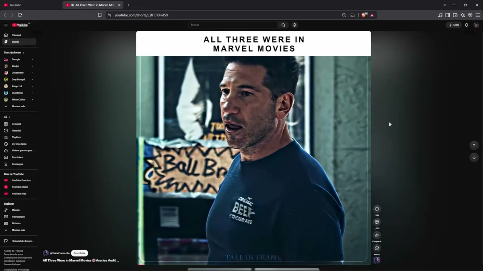The image size is (483, 271).
Task: Open MisterCarlos subscription channel
Action: point(19,100)
